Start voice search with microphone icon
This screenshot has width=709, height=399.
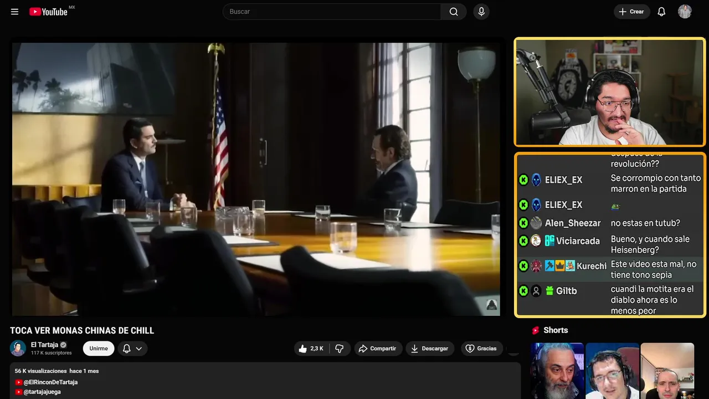click(481, 12)
